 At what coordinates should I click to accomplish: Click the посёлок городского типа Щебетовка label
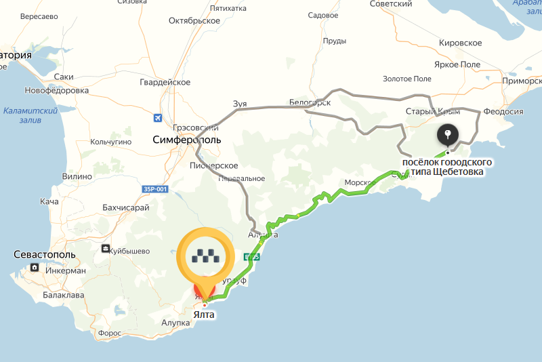coord(447,167)
